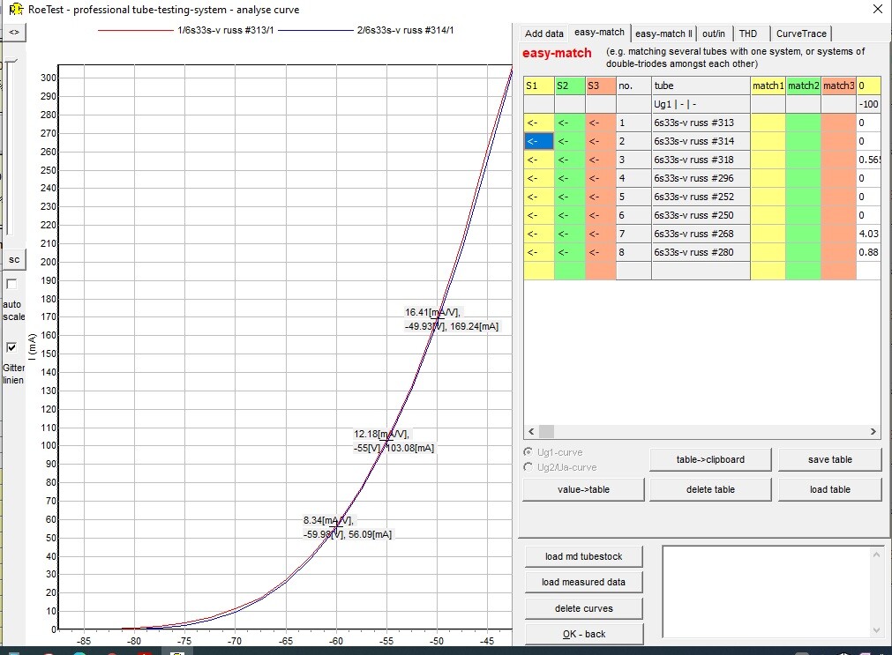The height and width of the screenshot is (655, 892).
Task: Click the match2 column header
Action: 803,86
